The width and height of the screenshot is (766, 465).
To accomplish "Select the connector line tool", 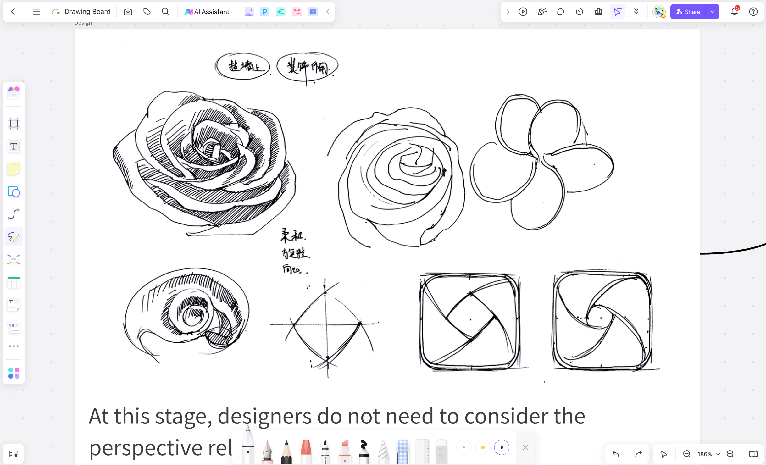I will 14,214.
